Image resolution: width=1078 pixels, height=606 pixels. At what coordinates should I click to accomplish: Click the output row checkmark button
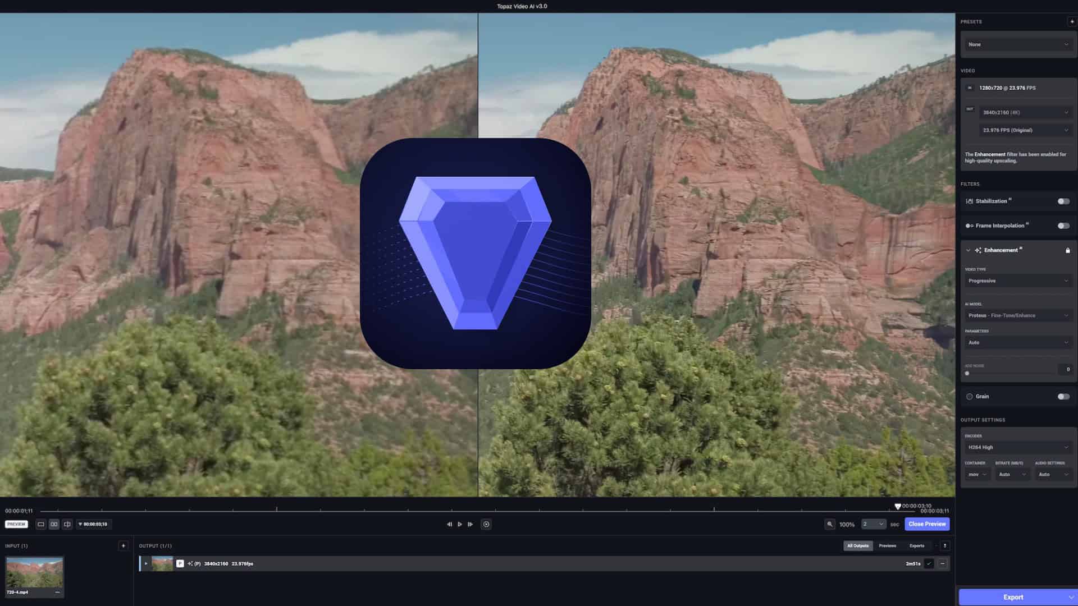(x=929, y=563)
